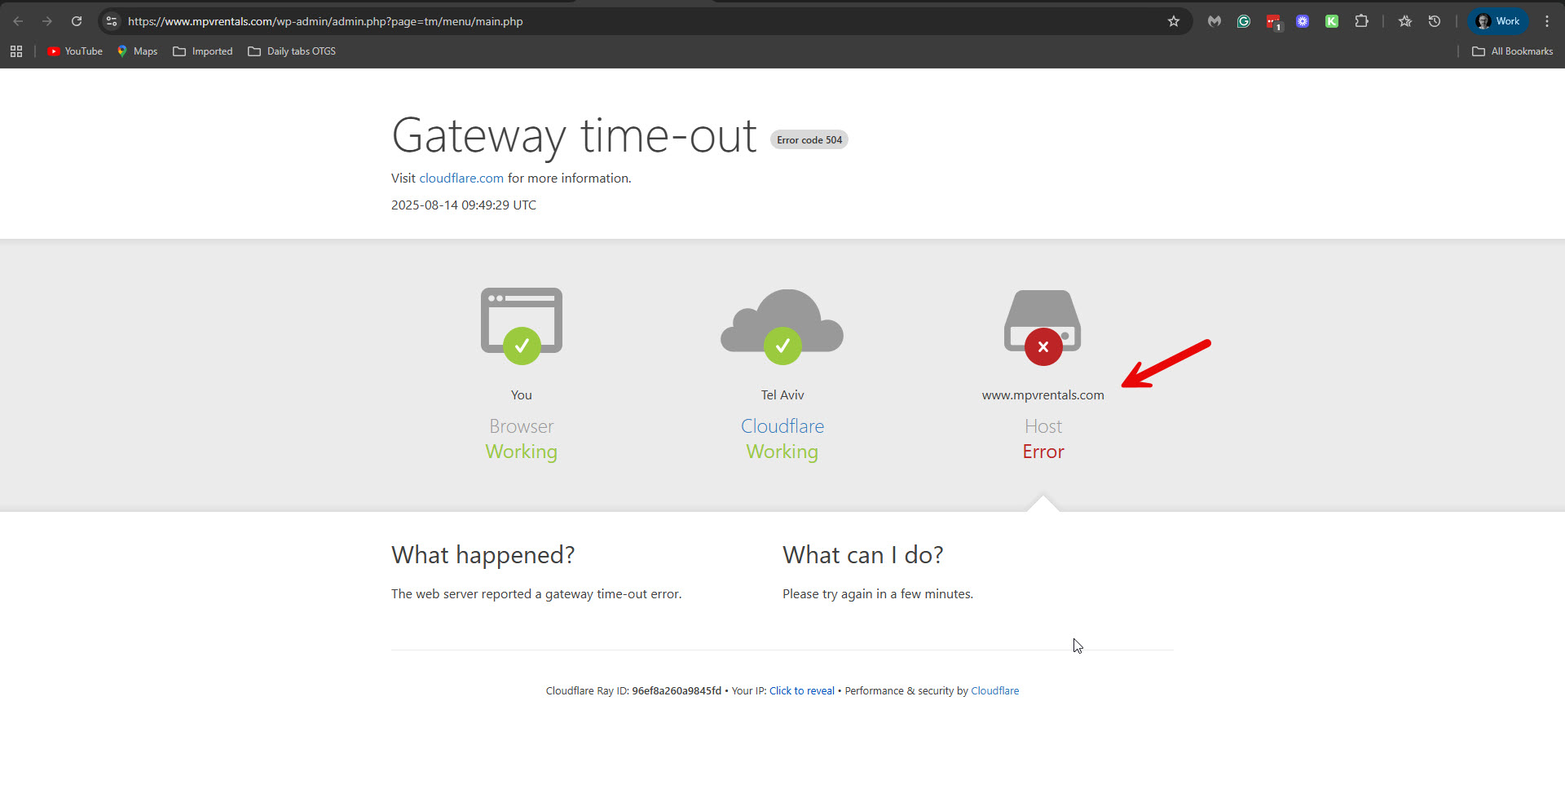Open the purple gear extension icon
The width and height of the screenshot is (1565, 811).
pyautogui.click(x=1303, y=21)
